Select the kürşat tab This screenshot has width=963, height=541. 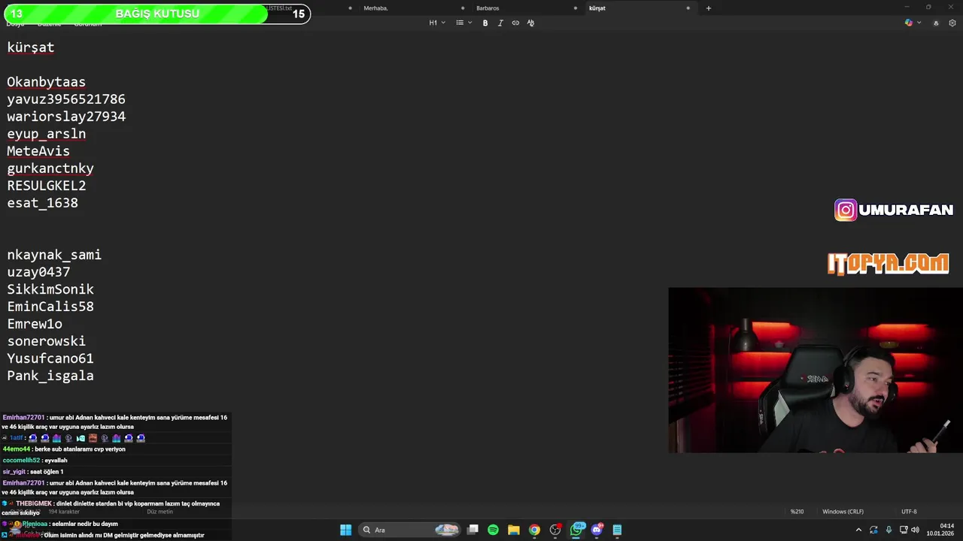click(x=597, y=8)
